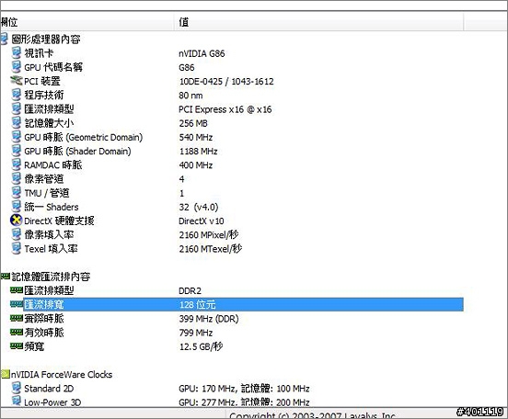508x419 pixels.
Task: Select the Texel 填入率 field label
Action: 52,248
